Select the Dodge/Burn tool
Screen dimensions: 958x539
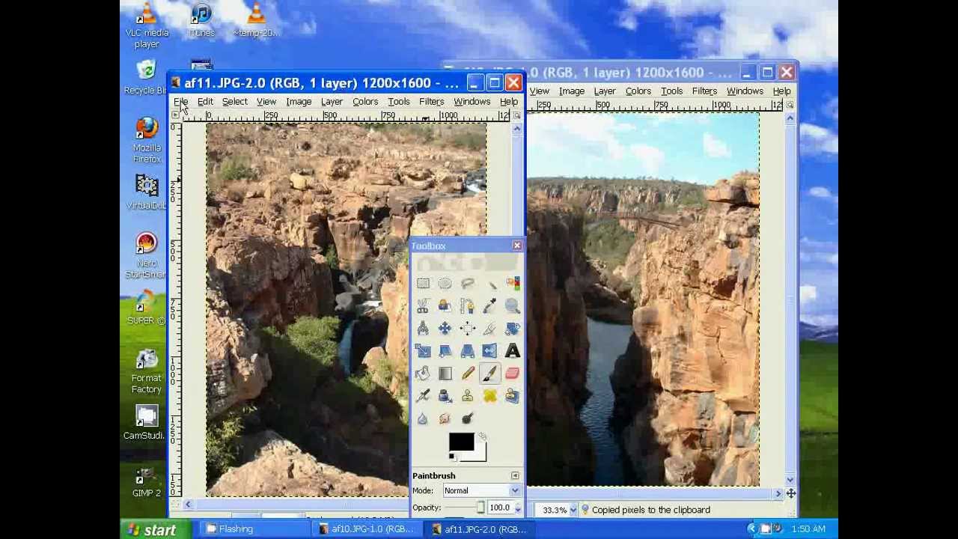[x=468, y=418]
